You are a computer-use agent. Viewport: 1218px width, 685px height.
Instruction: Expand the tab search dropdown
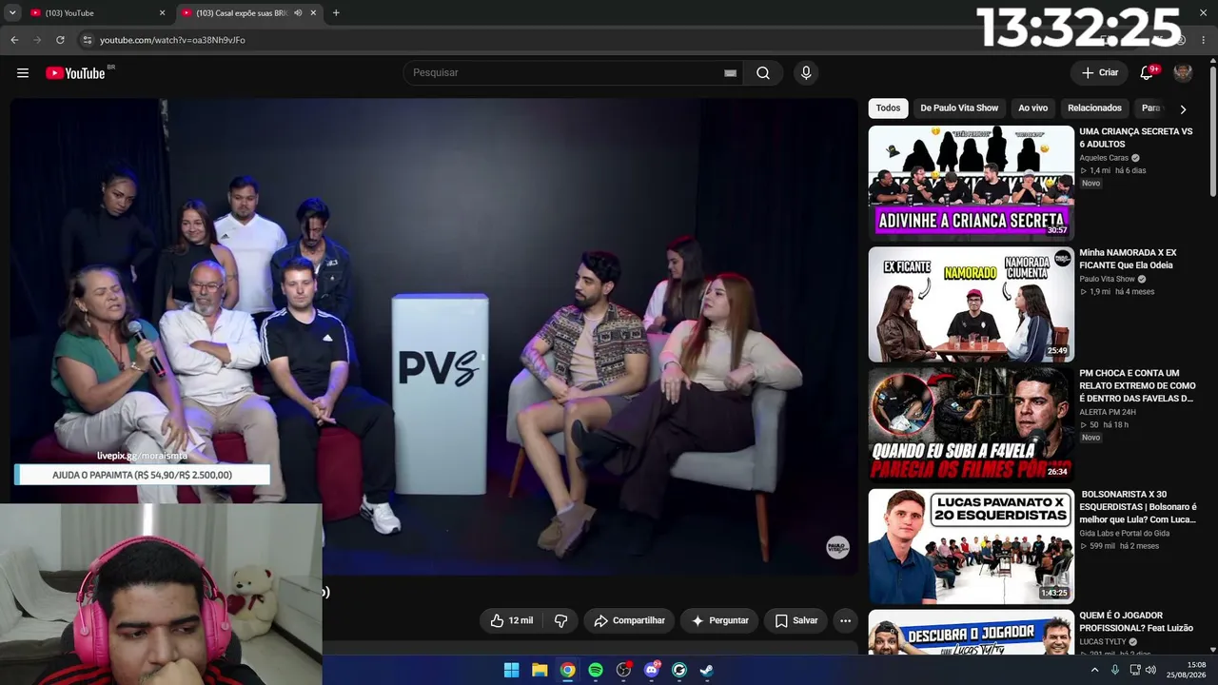[12, 13]
